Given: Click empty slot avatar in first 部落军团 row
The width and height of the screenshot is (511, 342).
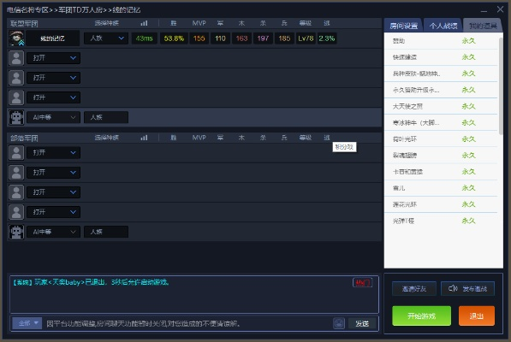Looking at the screenshot, I should click(16, 152).
